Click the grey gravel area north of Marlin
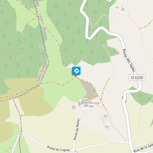This screenshot has width=153, height=153. point(88,89)
